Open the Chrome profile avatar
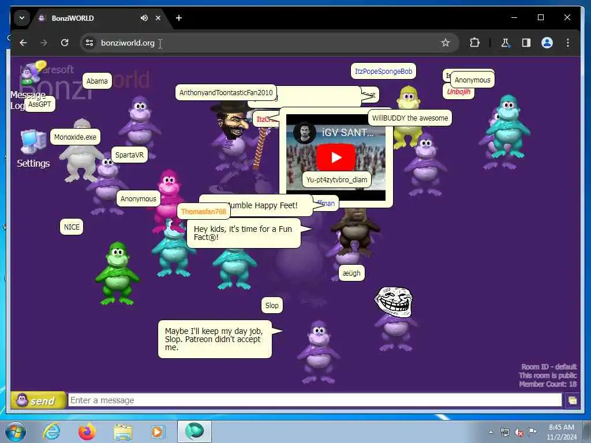591x443 pixels. [x=547, y=43]
